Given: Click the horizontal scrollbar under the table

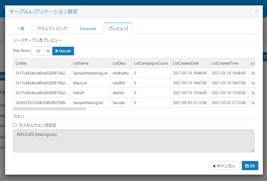Looking at the screenshot, I should coord(49,109).
